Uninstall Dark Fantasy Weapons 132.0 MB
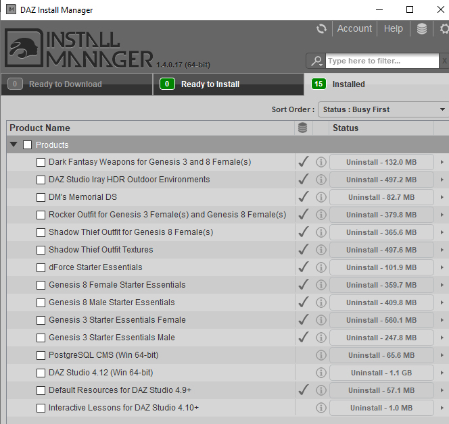This screenshot has height=424, width=449. tap(381, 162)
